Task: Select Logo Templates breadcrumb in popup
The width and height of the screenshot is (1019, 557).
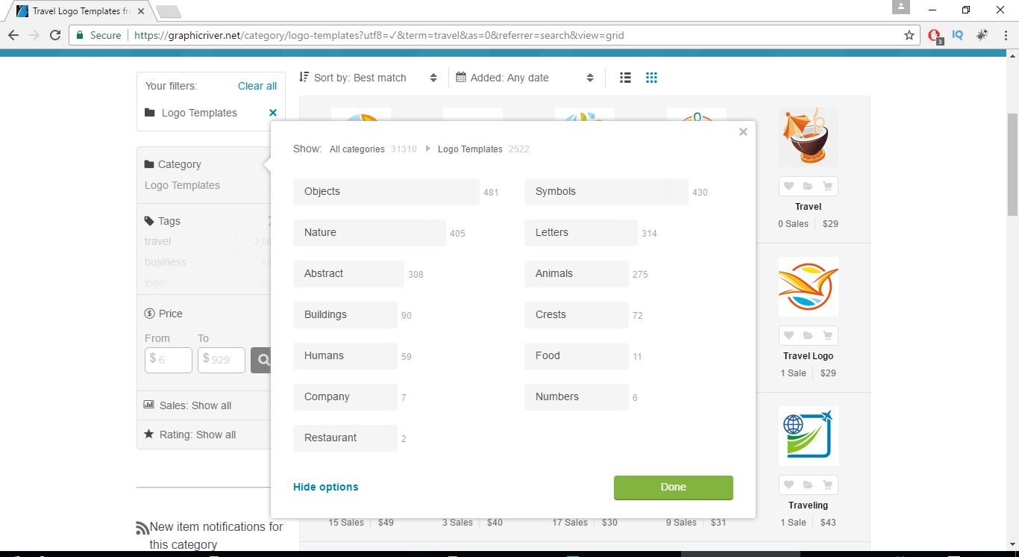Action: pyautogui.click(x=470, y=149)
